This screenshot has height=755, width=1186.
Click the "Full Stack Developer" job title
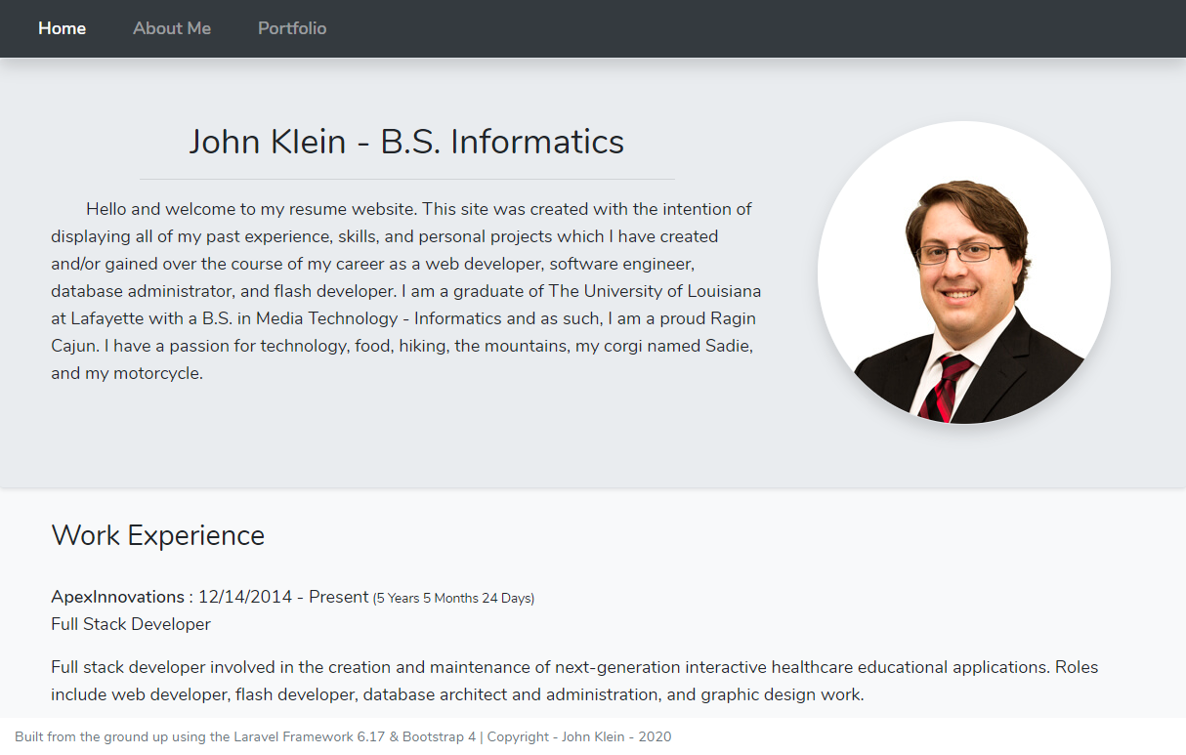point(131,624)
